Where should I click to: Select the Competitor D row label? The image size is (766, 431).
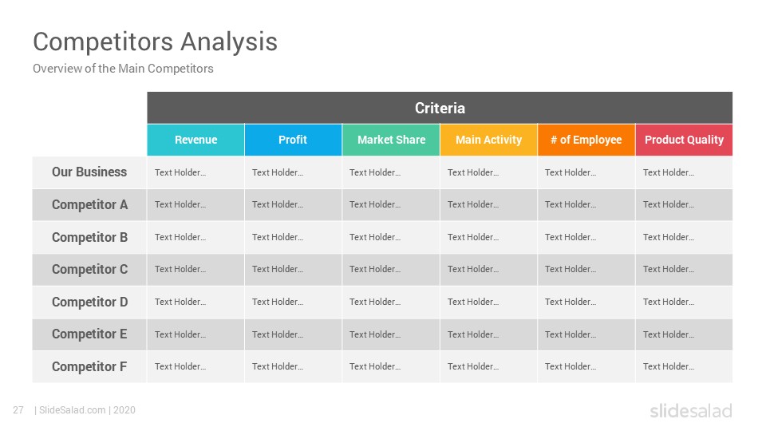tap(89, 302)
